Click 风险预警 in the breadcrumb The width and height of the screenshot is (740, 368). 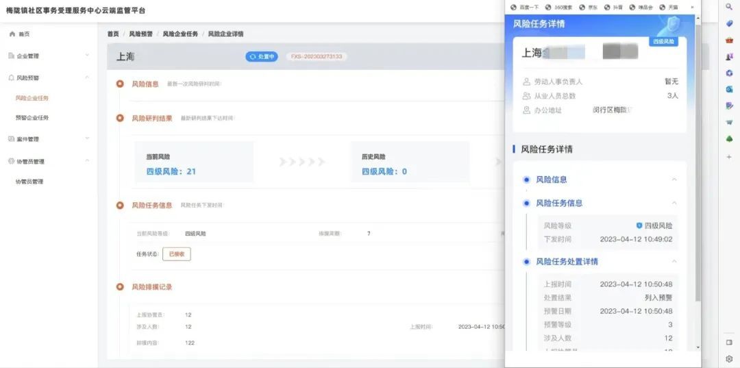tap(140, 34)
